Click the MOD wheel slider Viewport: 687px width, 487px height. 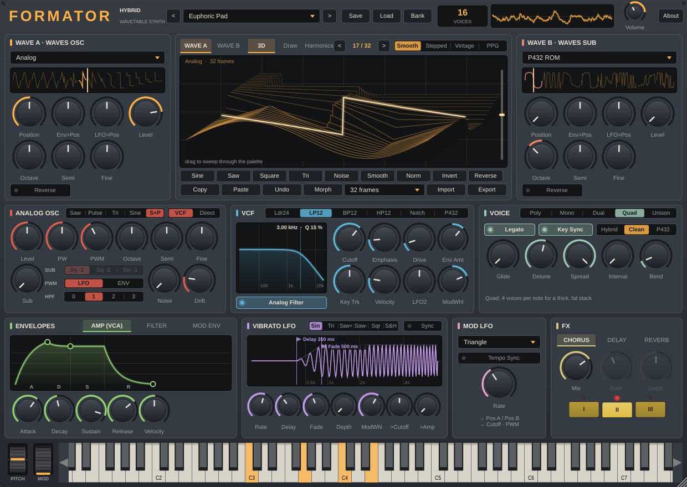43,459
